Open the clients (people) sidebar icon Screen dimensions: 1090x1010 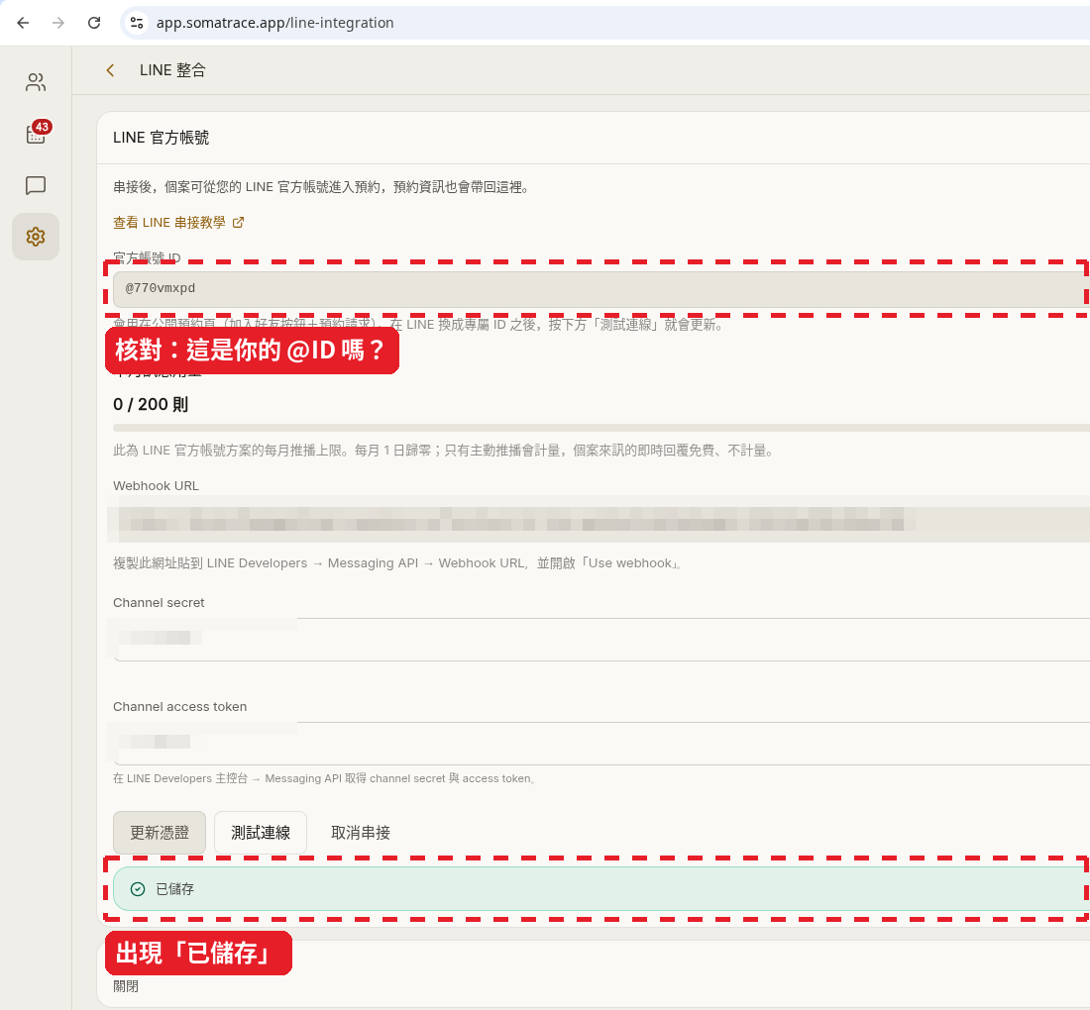point(36,82)
